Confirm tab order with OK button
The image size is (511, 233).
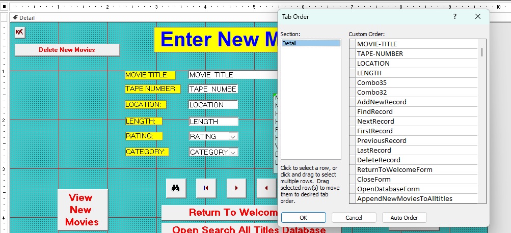[304, 218]
